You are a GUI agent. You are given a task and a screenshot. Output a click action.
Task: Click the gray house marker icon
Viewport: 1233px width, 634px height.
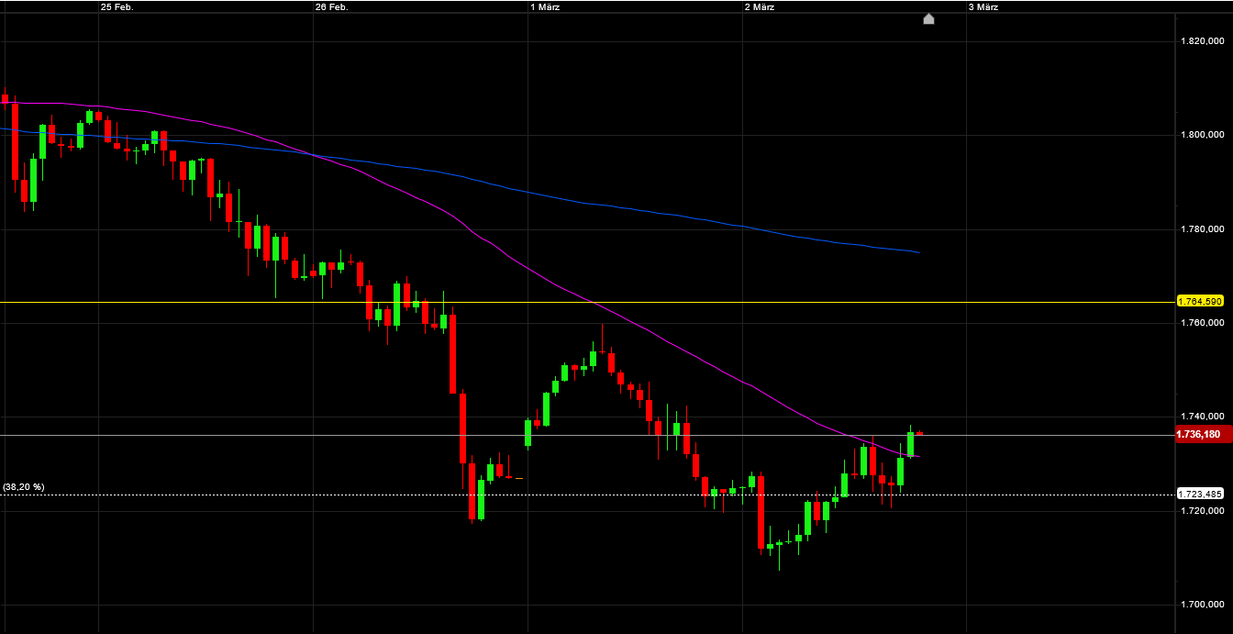pyautogui.click(x=928, y=19)
